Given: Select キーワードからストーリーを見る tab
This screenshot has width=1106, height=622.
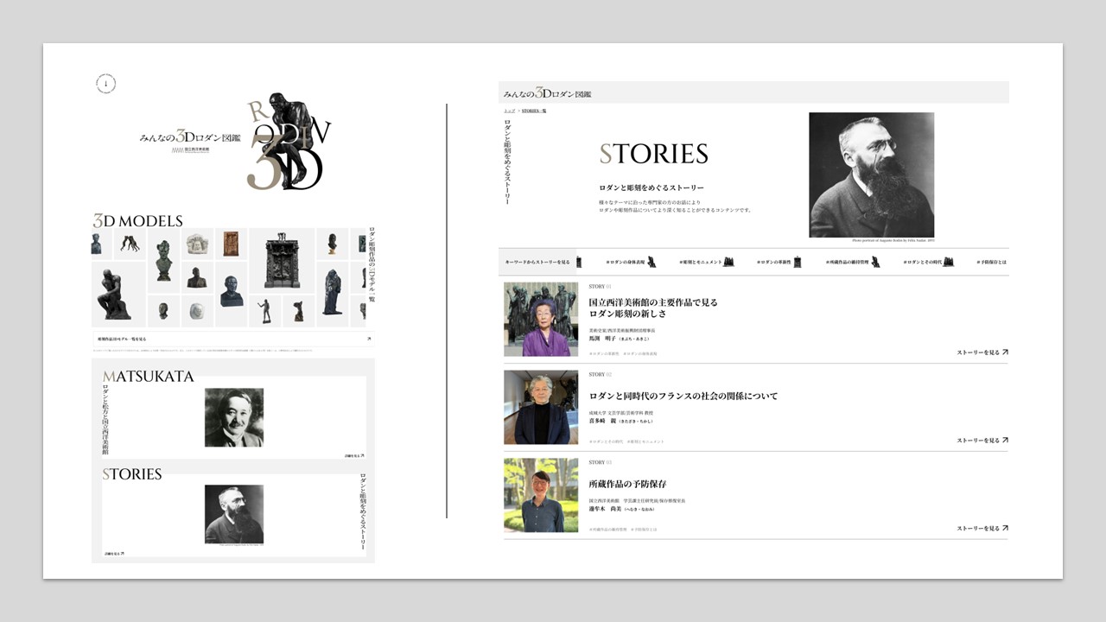Looking at the screenshot, I should tap(537, 261).
